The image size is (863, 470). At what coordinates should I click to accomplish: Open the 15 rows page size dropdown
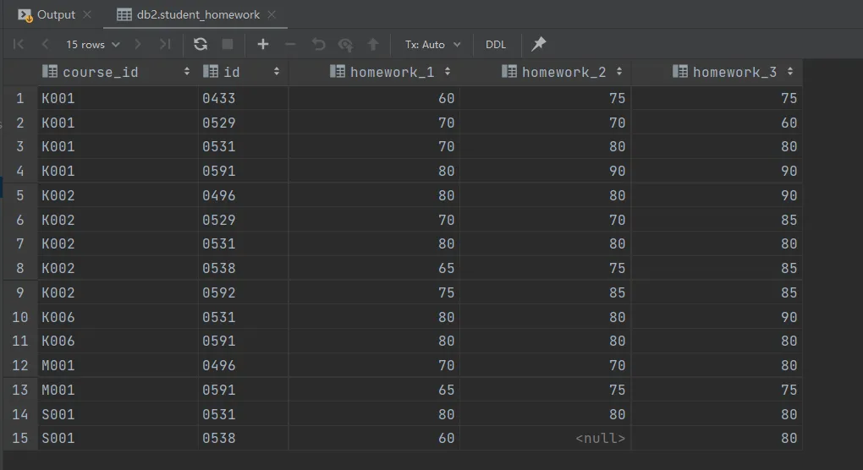(92, 45)
